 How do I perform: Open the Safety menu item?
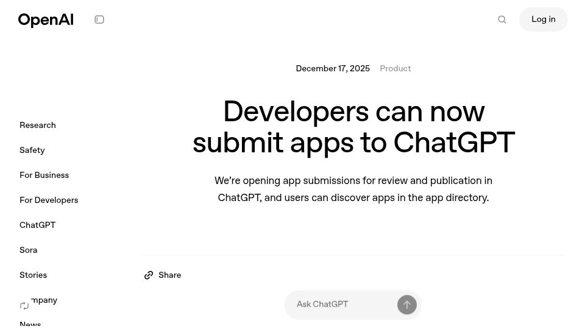point(32,150)
